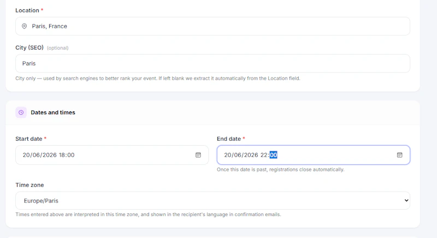Open the End date calendar picker icon
This screenshot has width=437, height=238.
[400, 155]
